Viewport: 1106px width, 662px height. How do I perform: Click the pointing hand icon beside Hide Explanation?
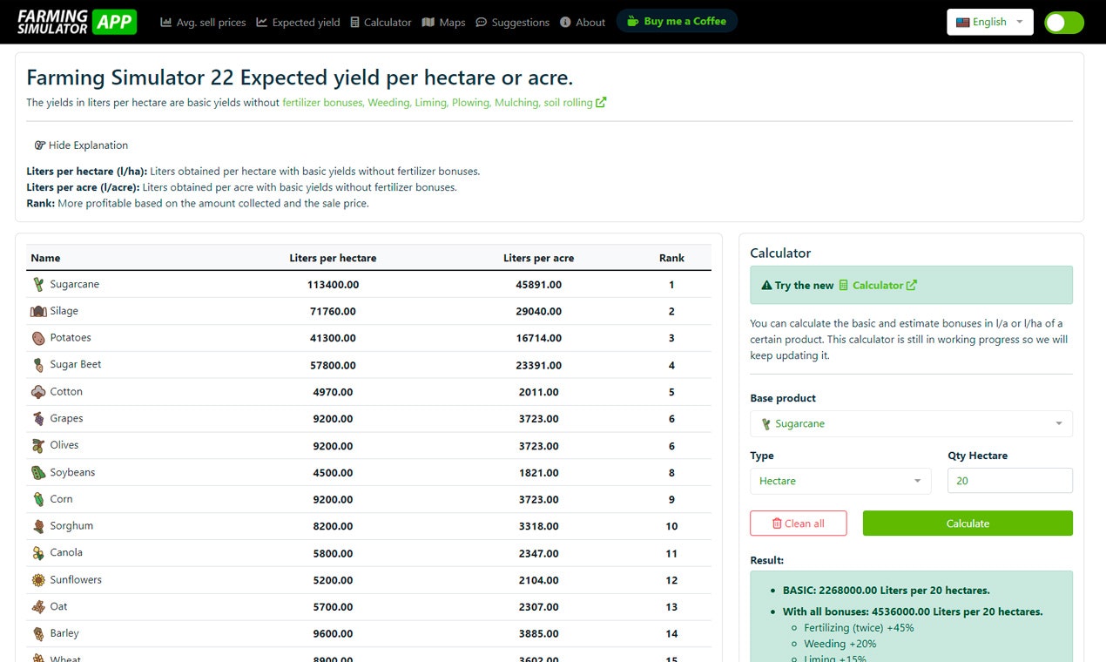click(40, 145)
